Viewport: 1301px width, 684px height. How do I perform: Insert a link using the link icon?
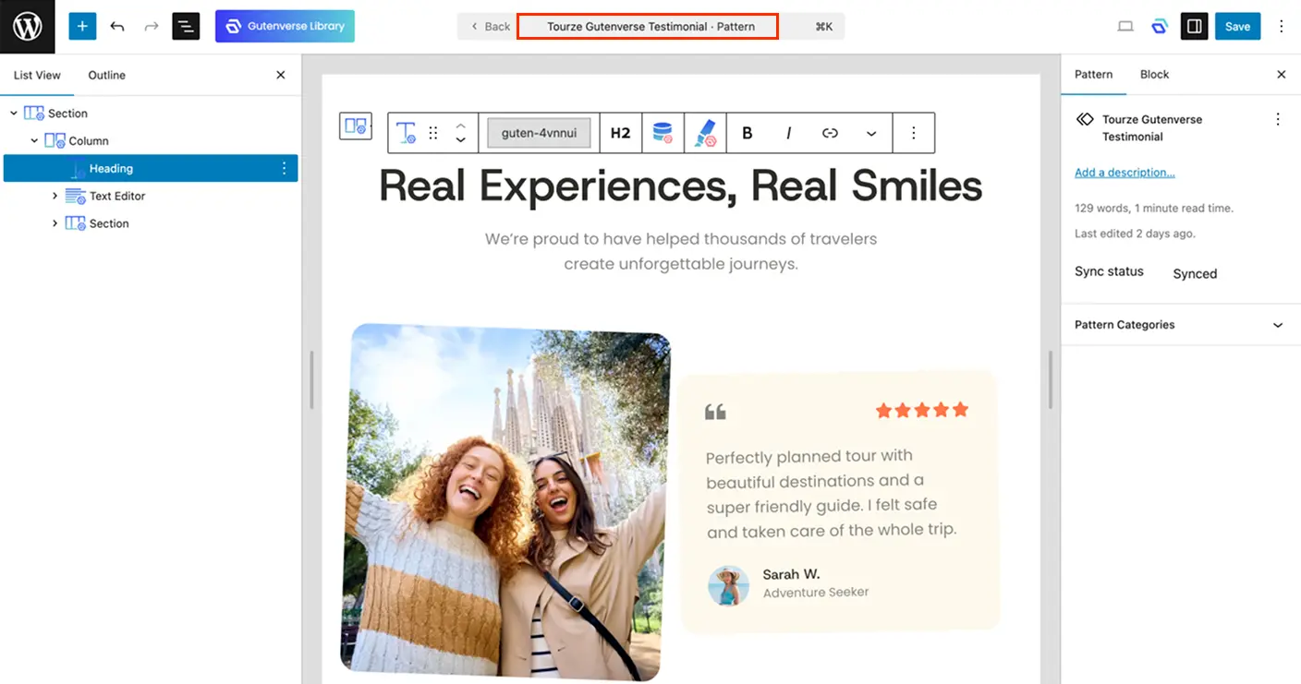click(830, 133)
